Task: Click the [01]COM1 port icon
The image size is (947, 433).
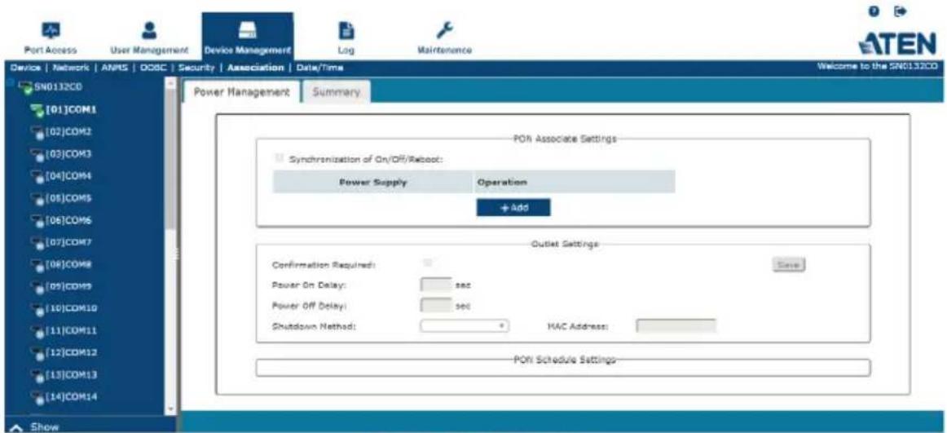Action: (35, 109)
